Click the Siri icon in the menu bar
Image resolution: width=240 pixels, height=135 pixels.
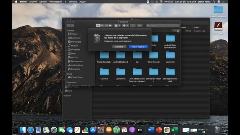[x=219, y=1]
